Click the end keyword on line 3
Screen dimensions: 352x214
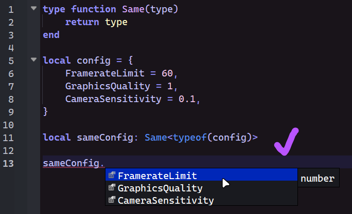[51, 35]
